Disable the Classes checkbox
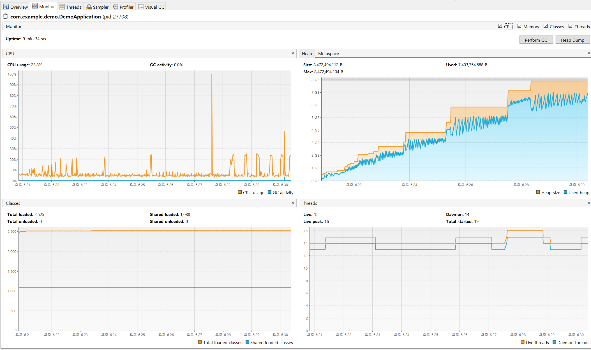 point(546,26)
